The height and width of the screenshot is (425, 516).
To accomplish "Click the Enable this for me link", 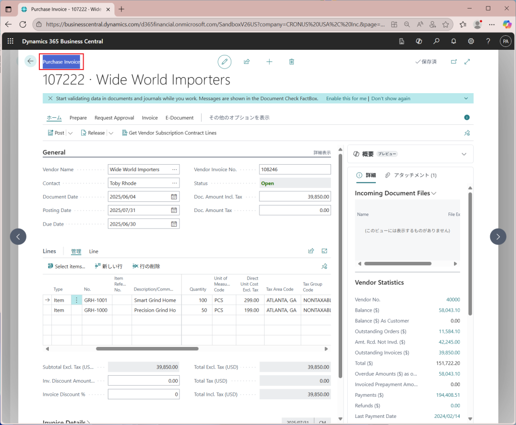I will [x=346, y=98].
